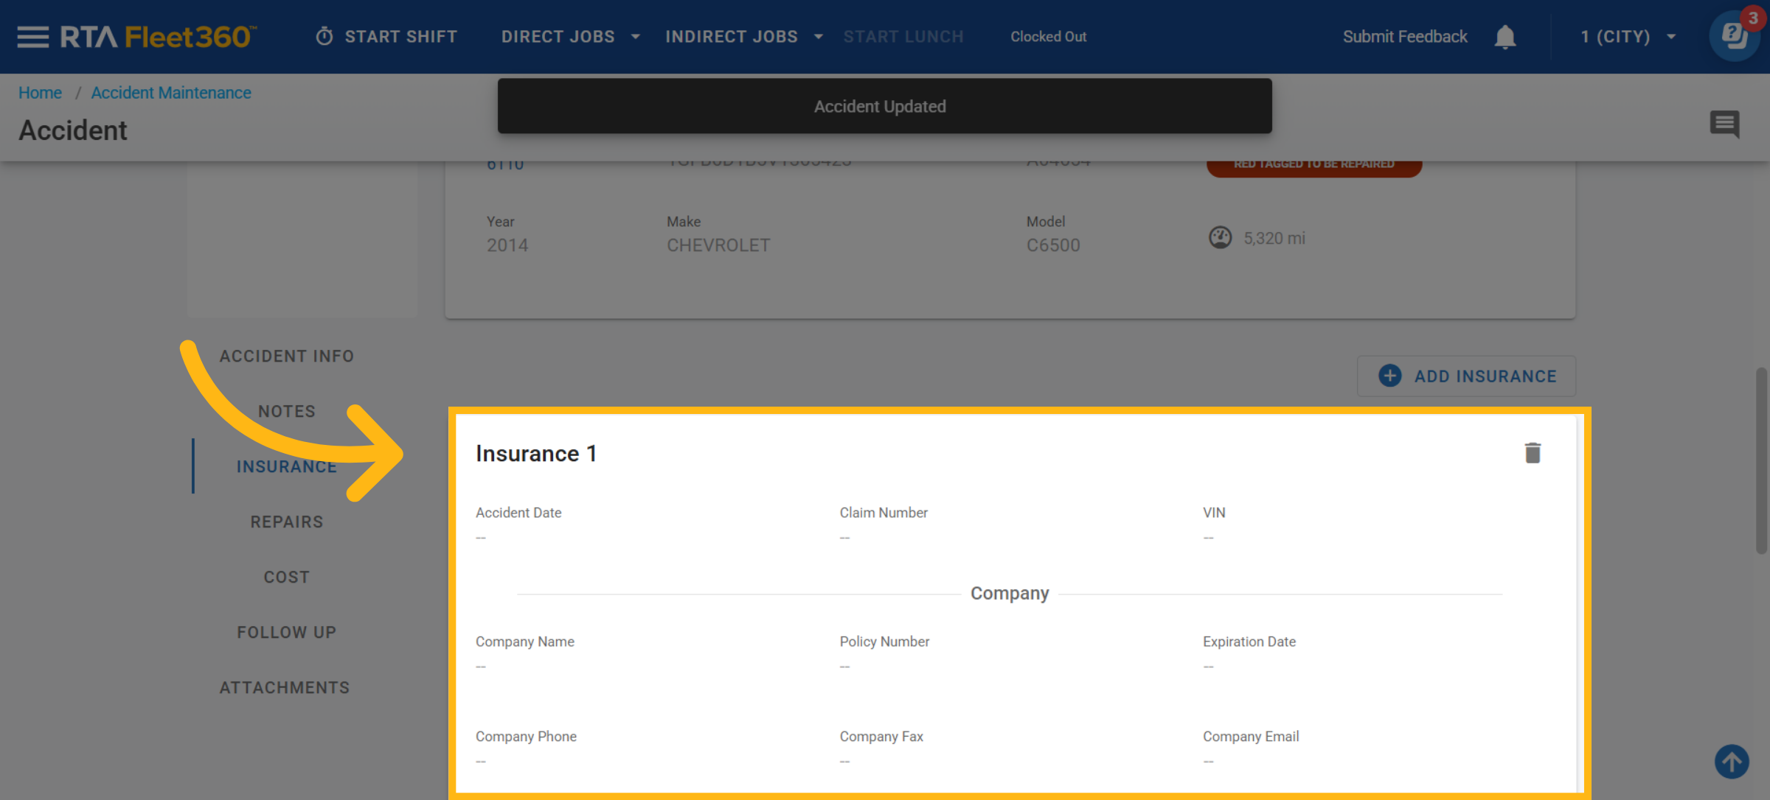Open the Attachments tab
1770x800 pixels.
coord(285,687)
